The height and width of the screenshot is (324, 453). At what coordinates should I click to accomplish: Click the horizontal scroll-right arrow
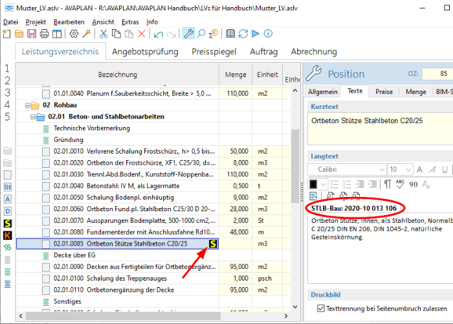(x=286, y=316)
